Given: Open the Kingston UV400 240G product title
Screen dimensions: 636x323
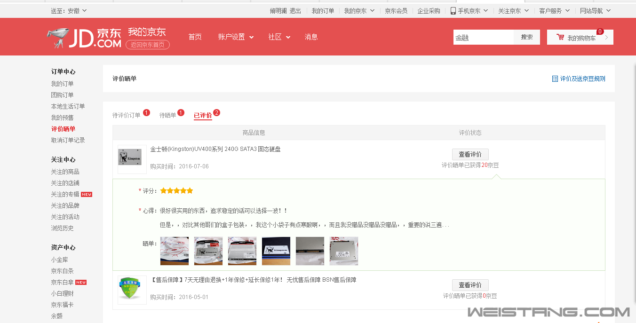Looking at the screenshot, I should [x=215, y=150].
